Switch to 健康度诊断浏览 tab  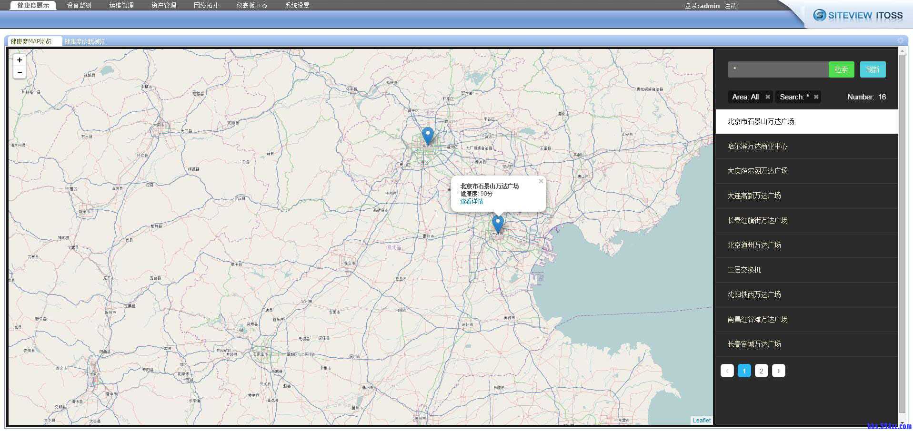pyautogui.click(x=84, y=42)
